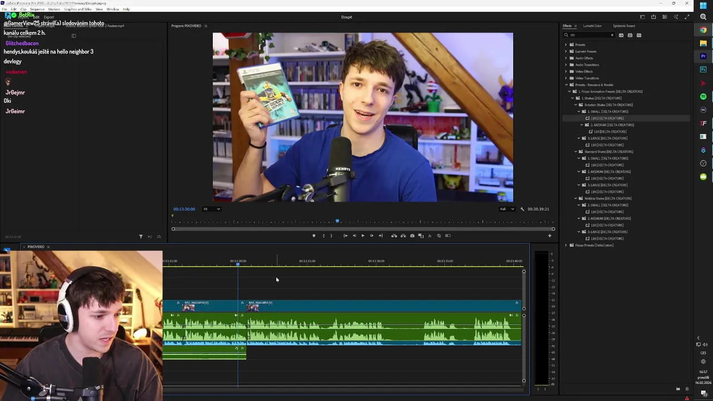Click the Extract button in Program monitor
The image size is (713, 401).
coord(403,236)
